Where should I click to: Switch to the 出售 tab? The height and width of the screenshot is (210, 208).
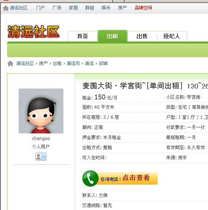point(142,36)
